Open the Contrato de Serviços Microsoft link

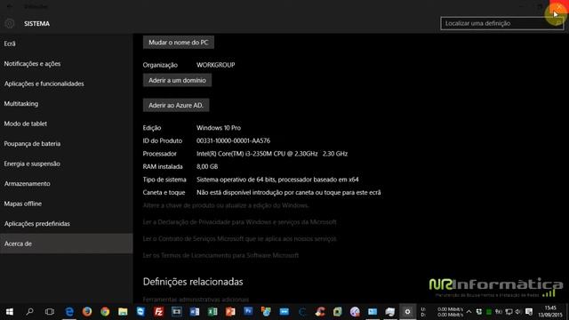[x=239, y=239]
